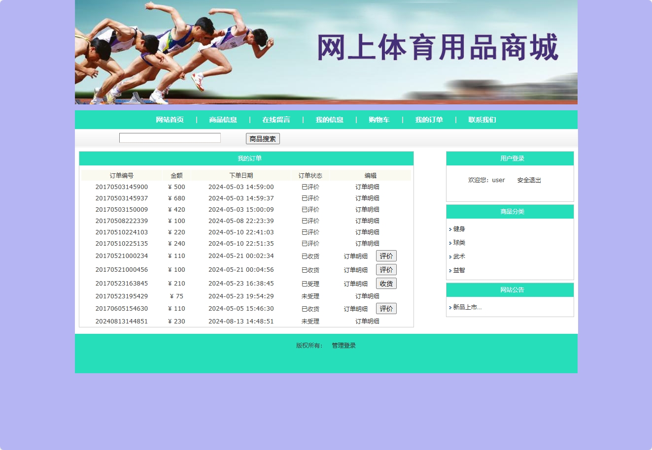Open the 购物车 page

pos(378,120)
